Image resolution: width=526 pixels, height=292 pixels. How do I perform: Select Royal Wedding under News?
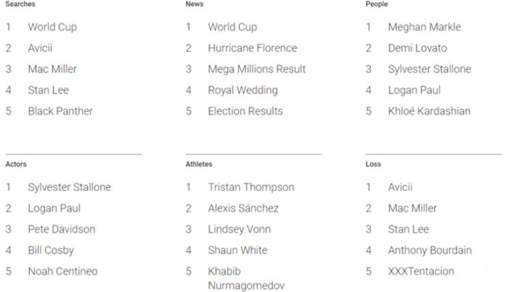pos(243,90)
